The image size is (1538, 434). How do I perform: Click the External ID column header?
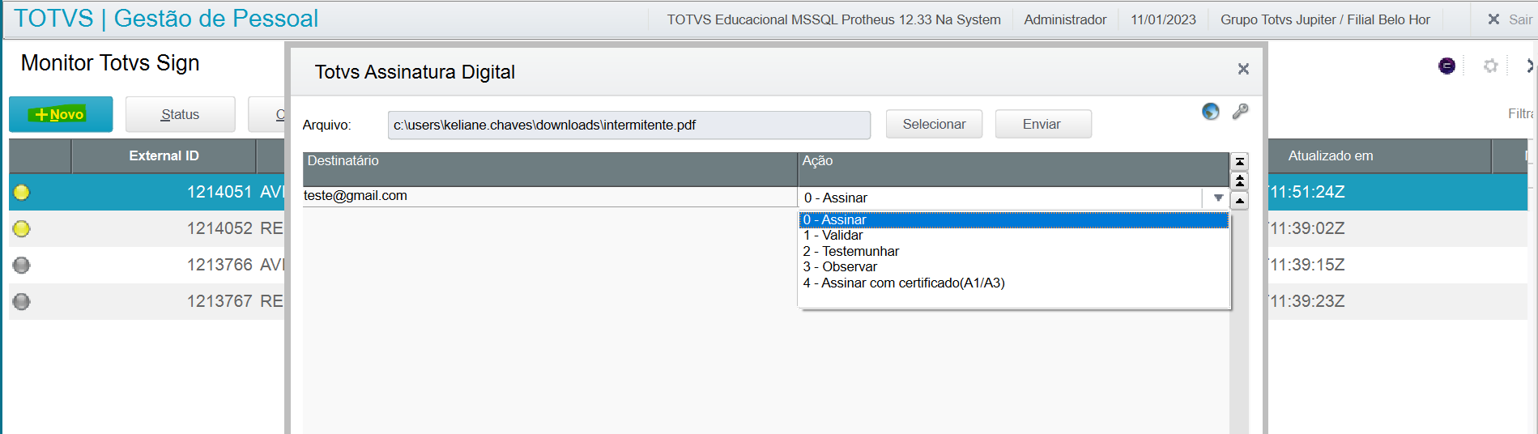click(x=164, y=155)
